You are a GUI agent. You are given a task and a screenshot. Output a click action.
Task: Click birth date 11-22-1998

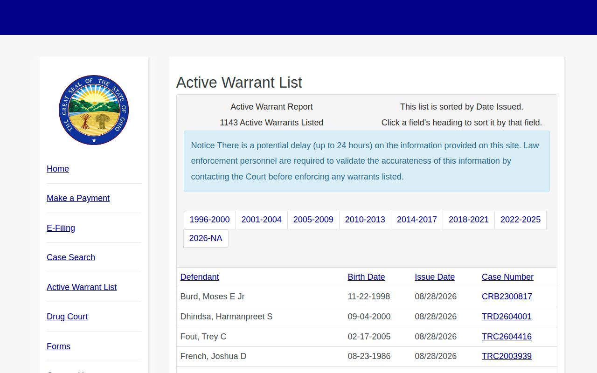click(x=369, y=297)
